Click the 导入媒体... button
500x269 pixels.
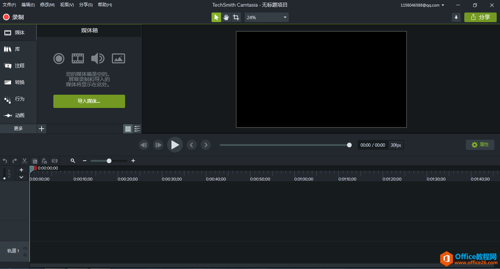[x=89, y=101]
